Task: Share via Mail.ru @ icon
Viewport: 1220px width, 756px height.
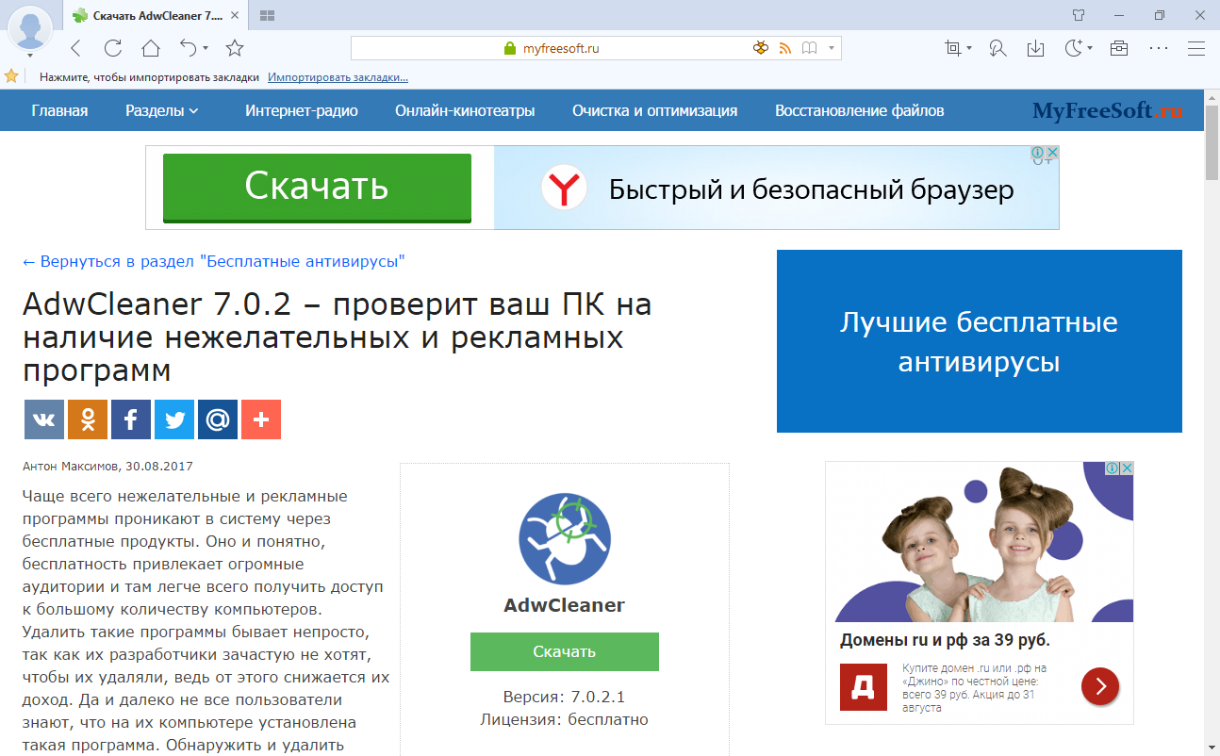Action: 218,419
